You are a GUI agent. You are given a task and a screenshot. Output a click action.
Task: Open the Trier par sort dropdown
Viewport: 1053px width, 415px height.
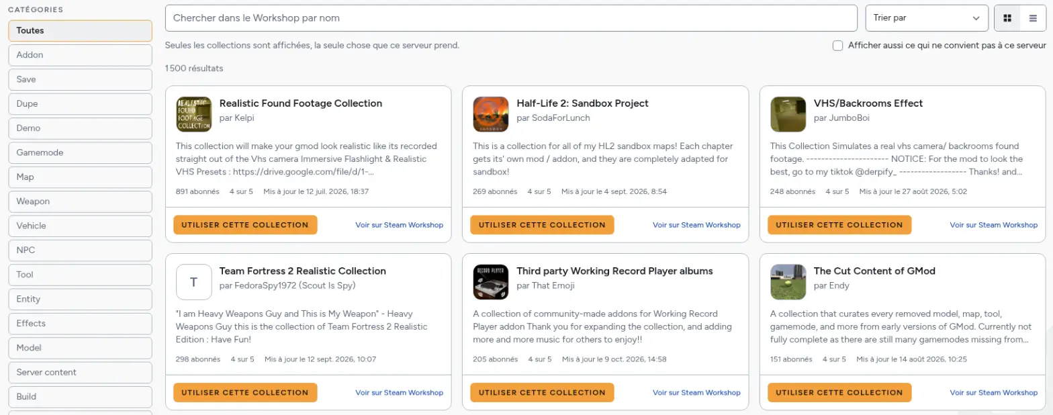point(927,18)
